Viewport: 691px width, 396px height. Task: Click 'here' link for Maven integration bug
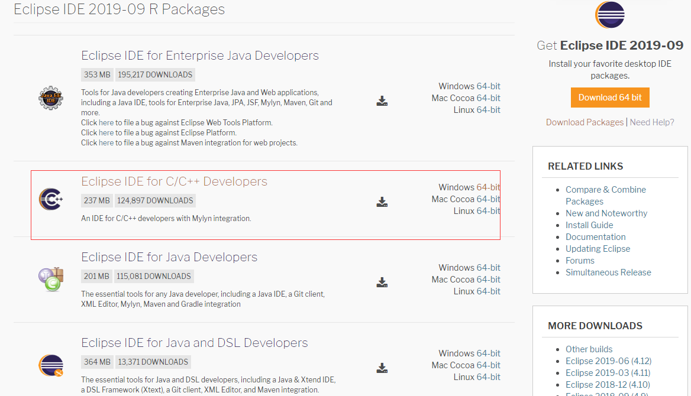pos(106,142)
